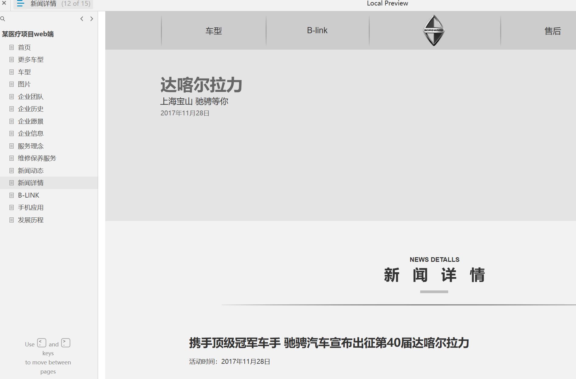Click the left arrow key hint icon

tap(42, 343)
